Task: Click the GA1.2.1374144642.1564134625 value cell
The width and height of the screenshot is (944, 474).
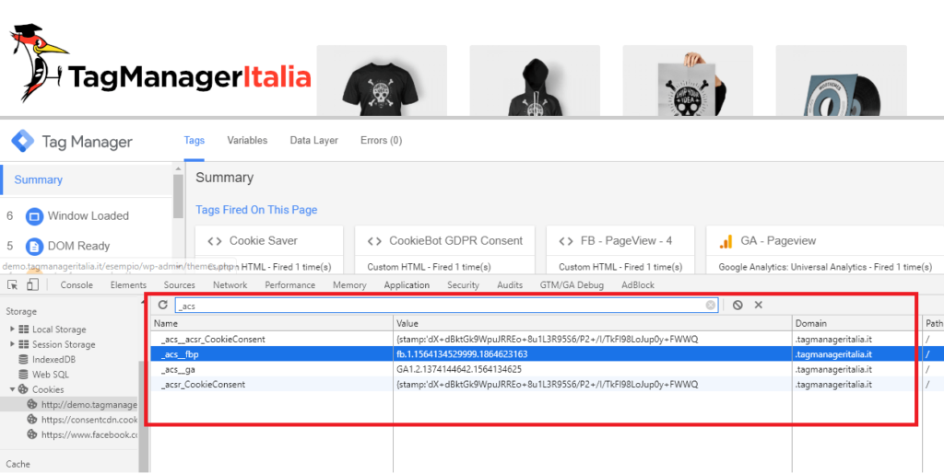Action: coord(459,369)
